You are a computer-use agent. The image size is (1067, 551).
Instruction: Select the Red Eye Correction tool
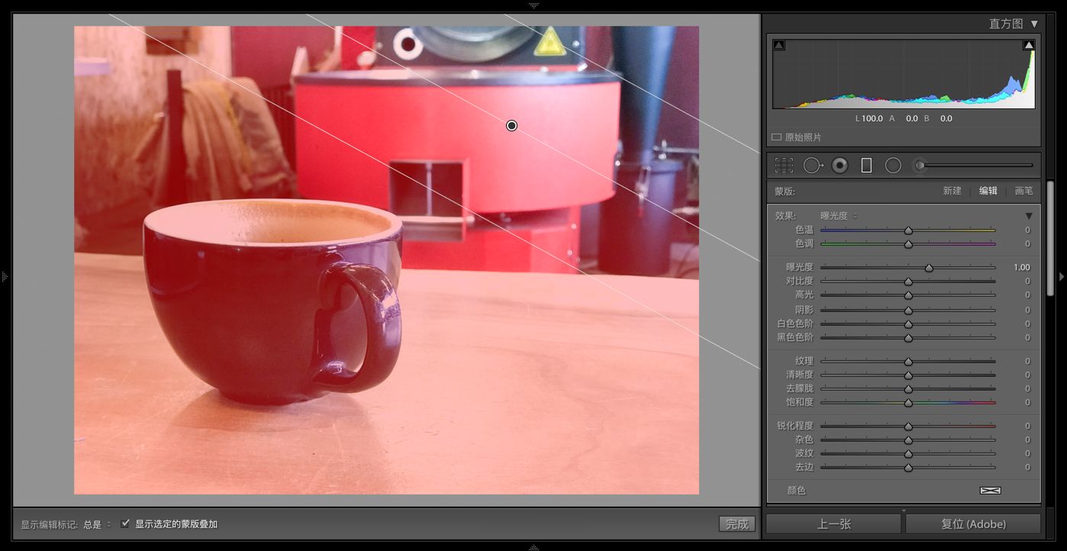[840, 165]
